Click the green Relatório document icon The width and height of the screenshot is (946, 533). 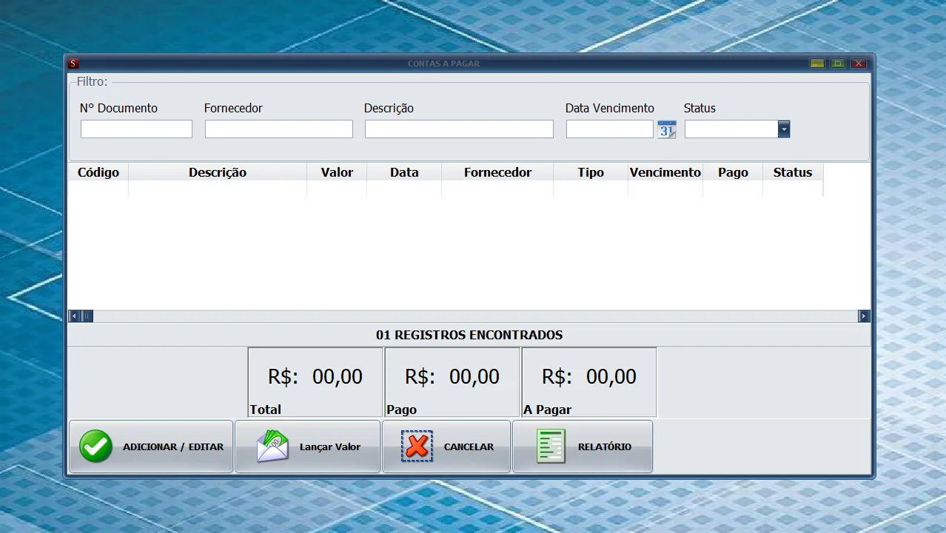[x=551, y=447]
